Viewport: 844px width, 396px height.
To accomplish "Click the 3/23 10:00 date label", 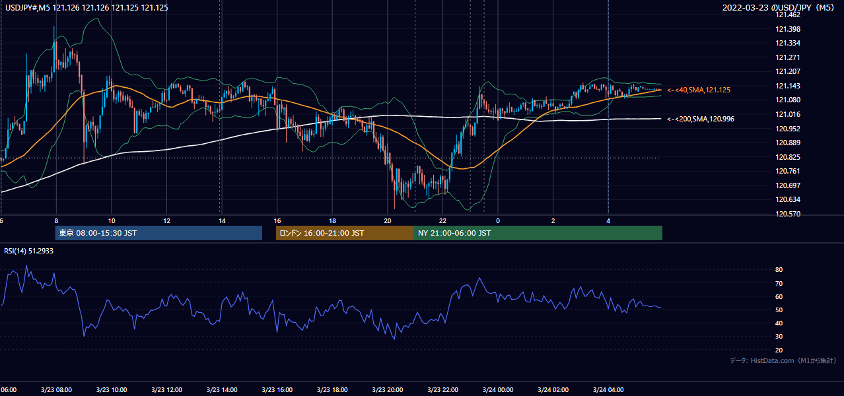I will point(112,389).
